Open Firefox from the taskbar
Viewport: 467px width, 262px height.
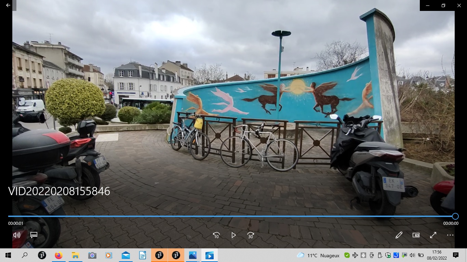[x=58, y=255]
